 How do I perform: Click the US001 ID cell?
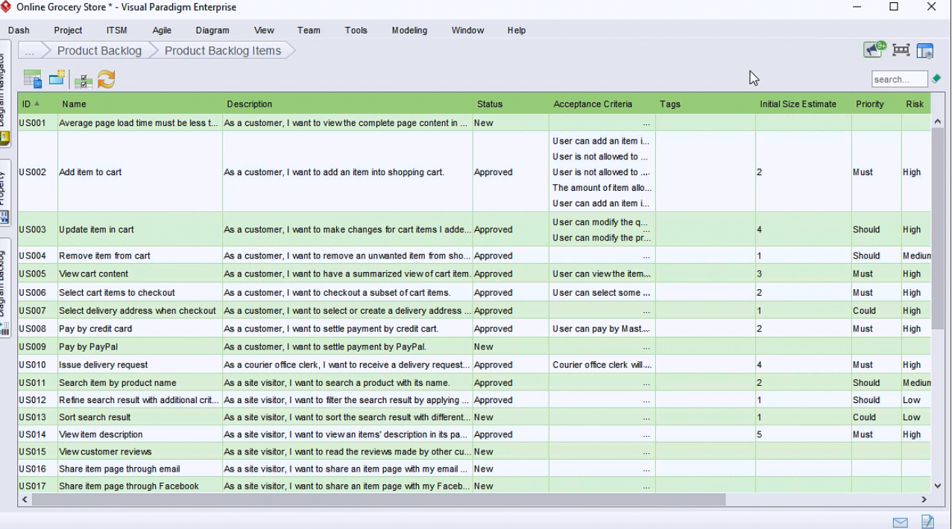37,123
